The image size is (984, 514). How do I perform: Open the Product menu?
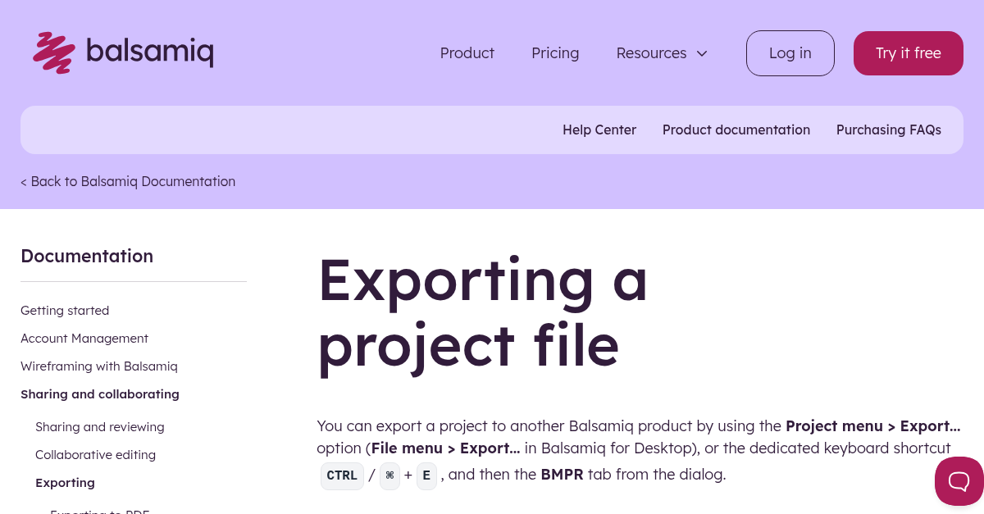[x=467, y=52]
